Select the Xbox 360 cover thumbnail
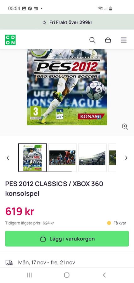Viewport: 134px width, 283px height. tap(32, 158)
